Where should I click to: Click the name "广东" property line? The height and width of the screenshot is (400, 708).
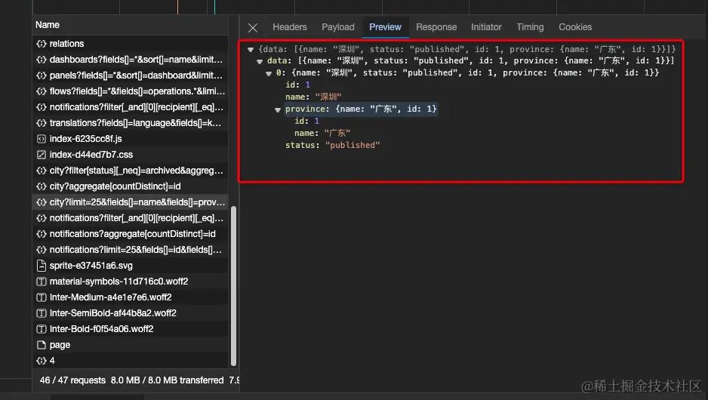click(x=322, y=133)
